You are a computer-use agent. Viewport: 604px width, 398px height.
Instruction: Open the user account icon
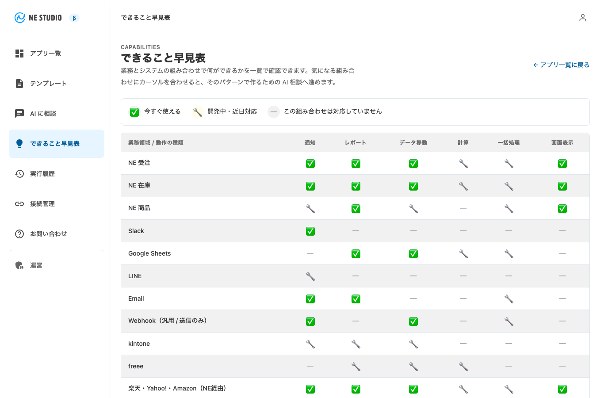pyautogui.click(x=583, y=18)
